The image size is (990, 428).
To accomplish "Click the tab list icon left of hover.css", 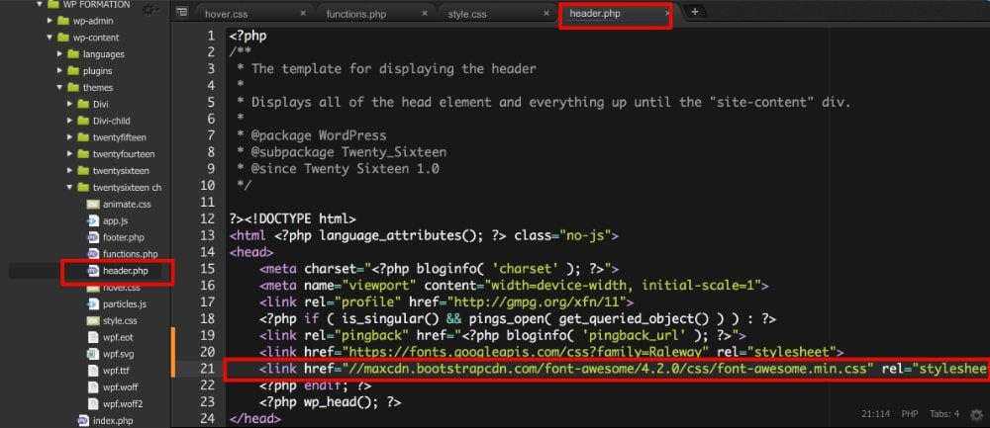I will point(182,12).
